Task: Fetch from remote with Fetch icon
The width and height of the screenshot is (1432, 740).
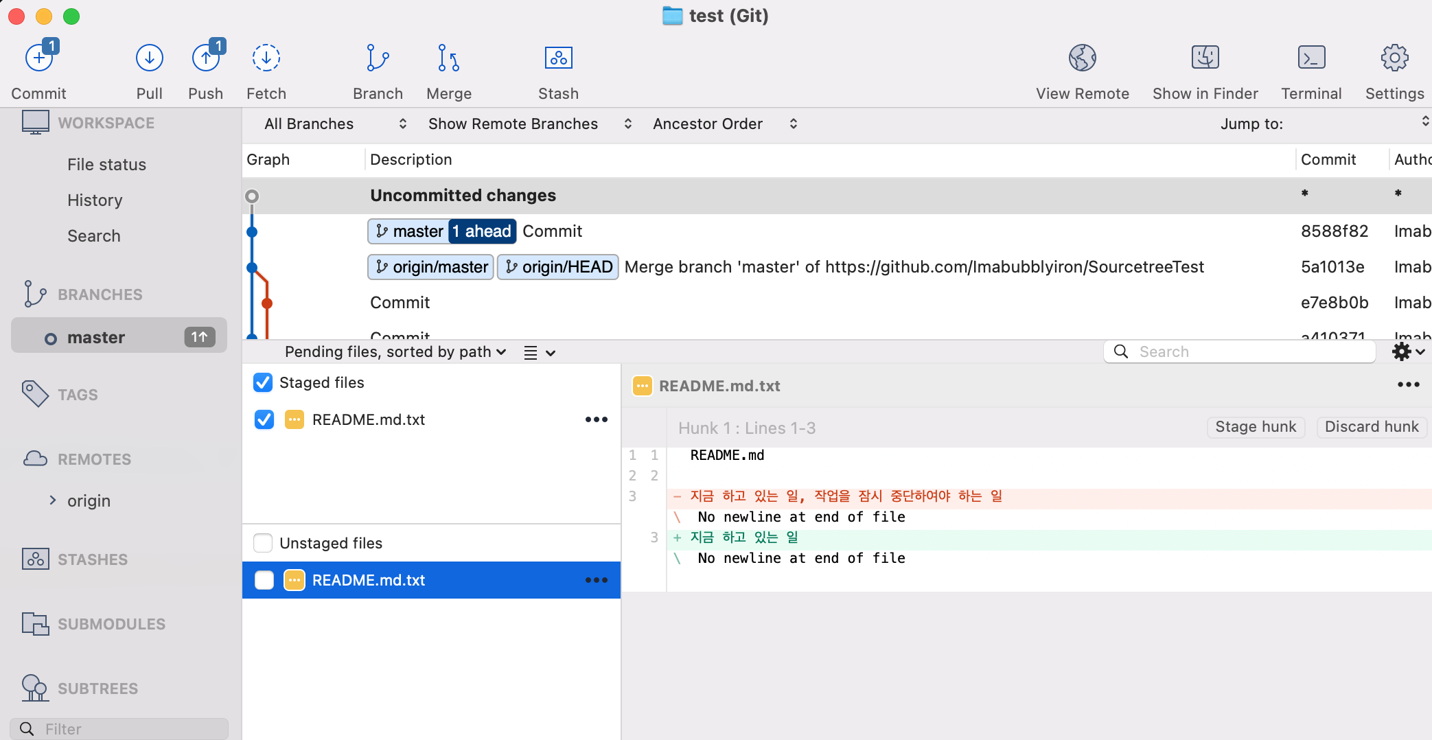Action: pos(266,58)
